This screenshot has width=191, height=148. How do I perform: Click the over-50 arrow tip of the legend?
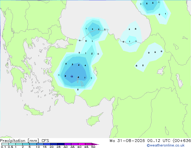(x=96, y=144)
